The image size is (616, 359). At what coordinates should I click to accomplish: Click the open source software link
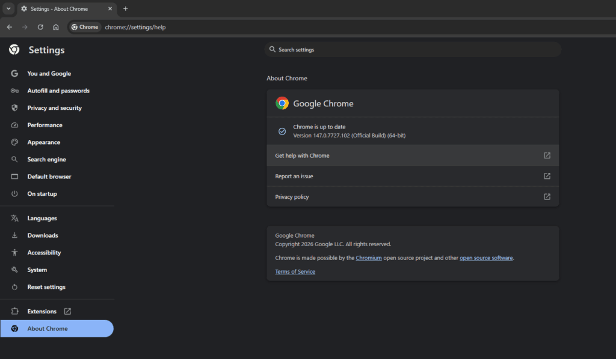(x=486, y=258)
